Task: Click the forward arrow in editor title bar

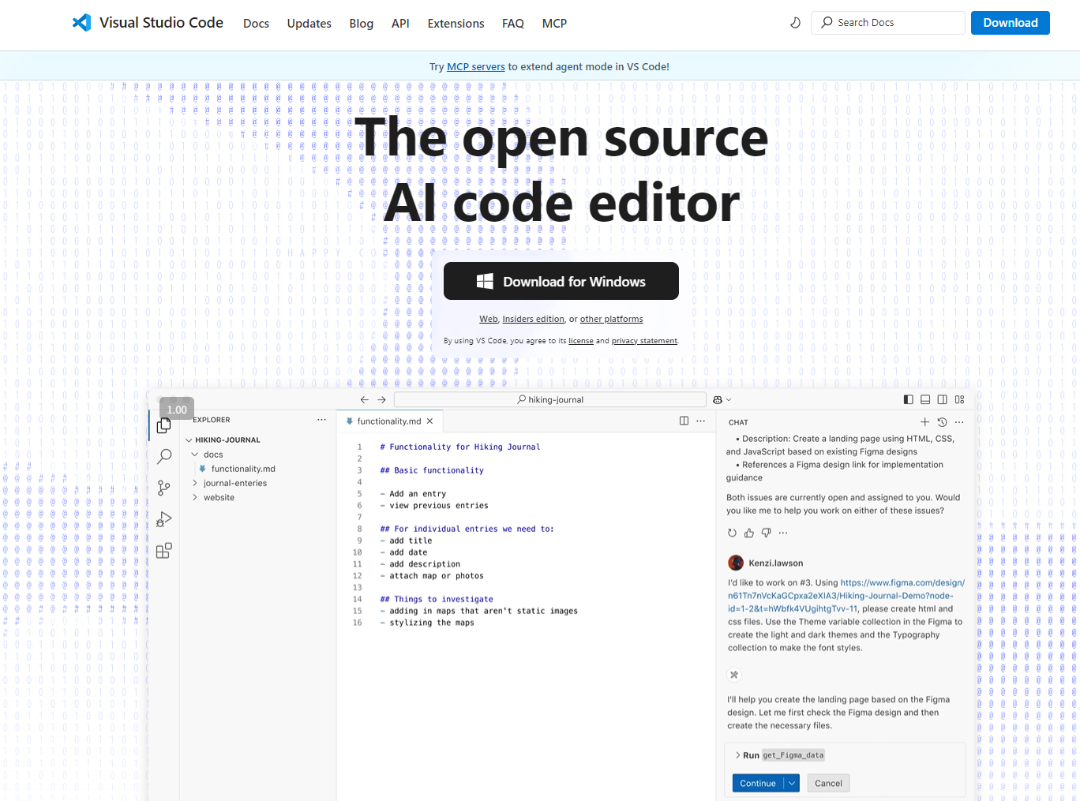Action: (x=382, y=400)
